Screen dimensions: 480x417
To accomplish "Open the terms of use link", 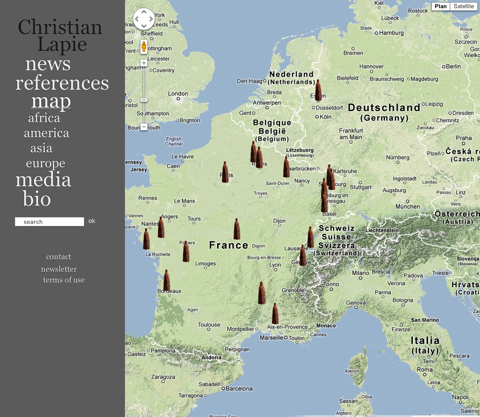I will pos(64,280).
